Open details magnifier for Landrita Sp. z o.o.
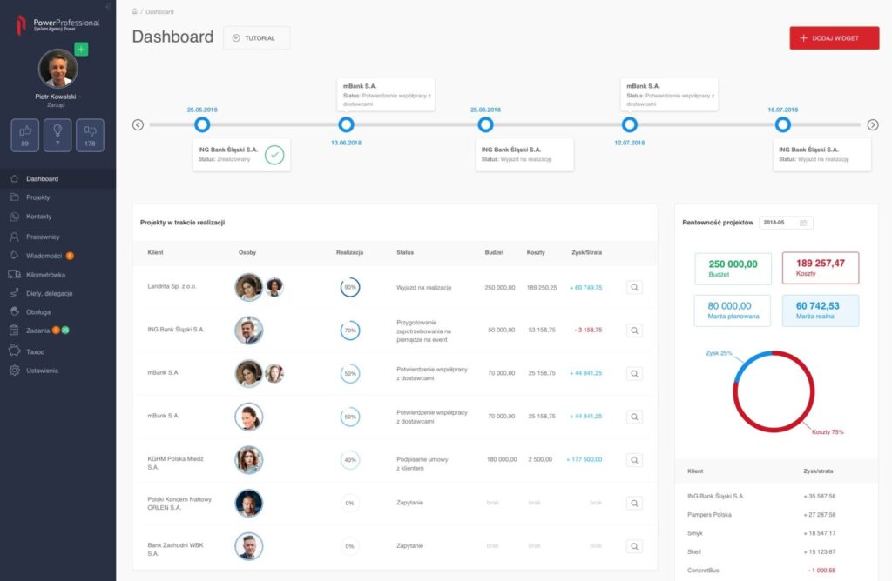This screenshot has height=581, width=892. 634,287
